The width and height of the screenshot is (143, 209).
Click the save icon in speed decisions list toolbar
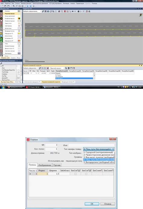click(x=71, y=68)
